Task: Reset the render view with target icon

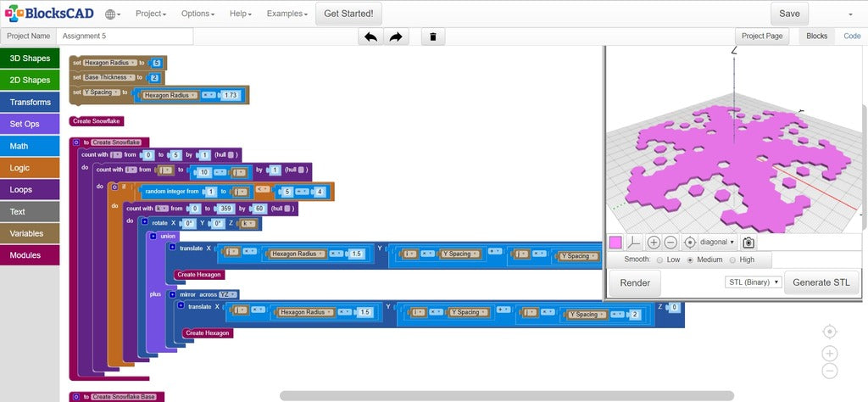Action: point(690,243)
